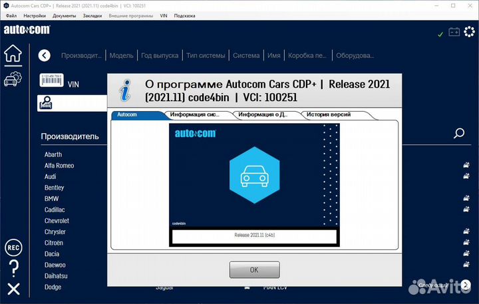This screenshot has width=479, height=304.
Task: Open the Закладки menu
Action: [x=92, y=15]
